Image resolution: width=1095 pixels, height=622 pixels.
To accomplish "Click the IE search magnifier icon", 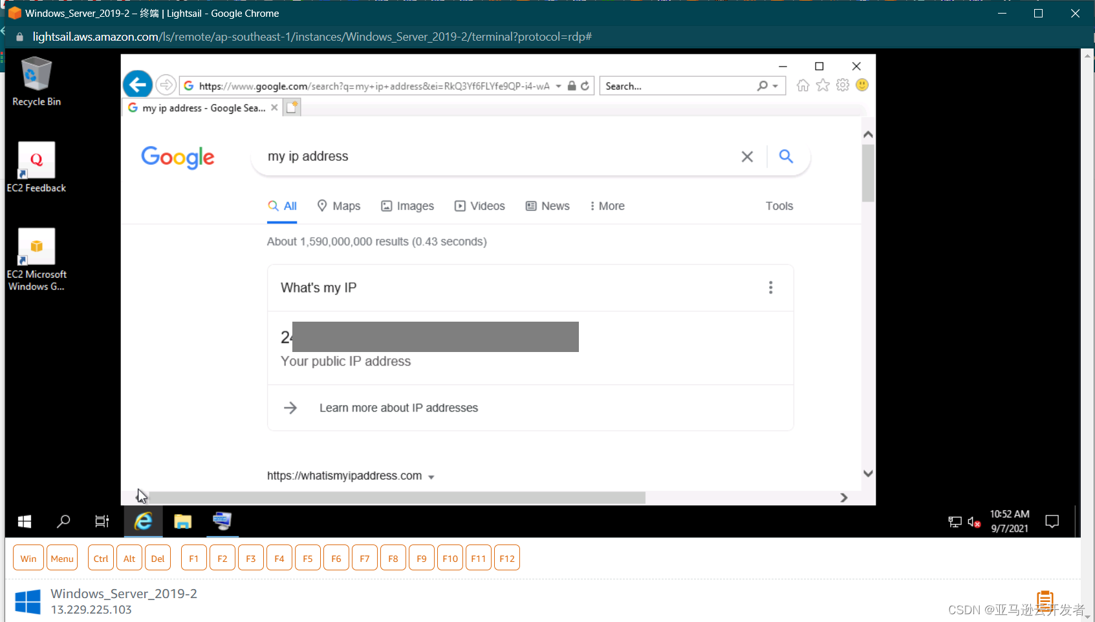I will coord(763,86).
